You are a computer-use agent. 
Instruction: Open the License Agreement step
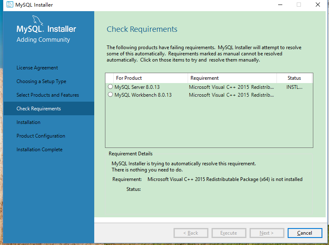[37, 68]
